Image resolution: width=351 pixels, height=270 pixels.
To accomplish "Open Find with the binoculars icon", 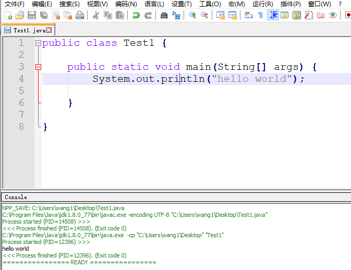I will (164, 15).
